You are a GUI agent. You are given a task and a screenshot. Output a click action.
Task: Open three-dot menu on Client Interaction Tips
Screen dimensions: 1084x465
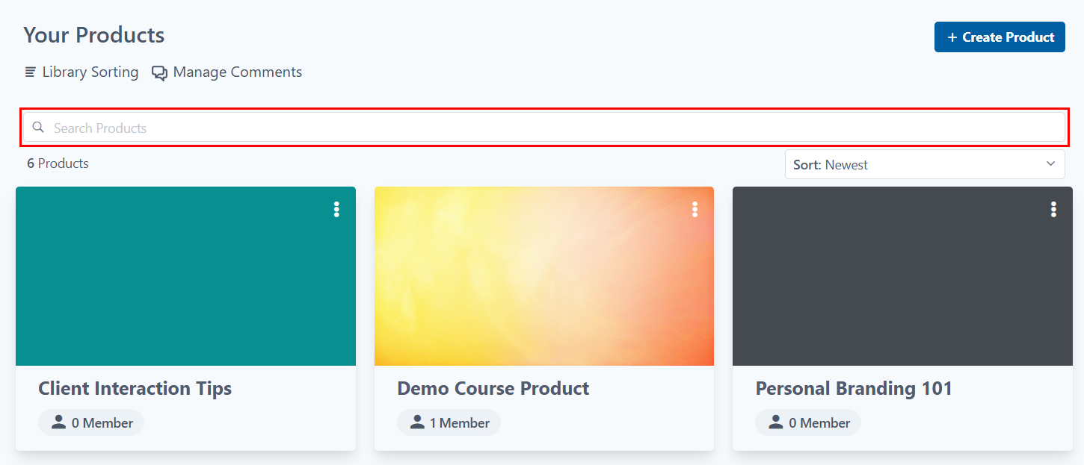click(x=336, y=209)
